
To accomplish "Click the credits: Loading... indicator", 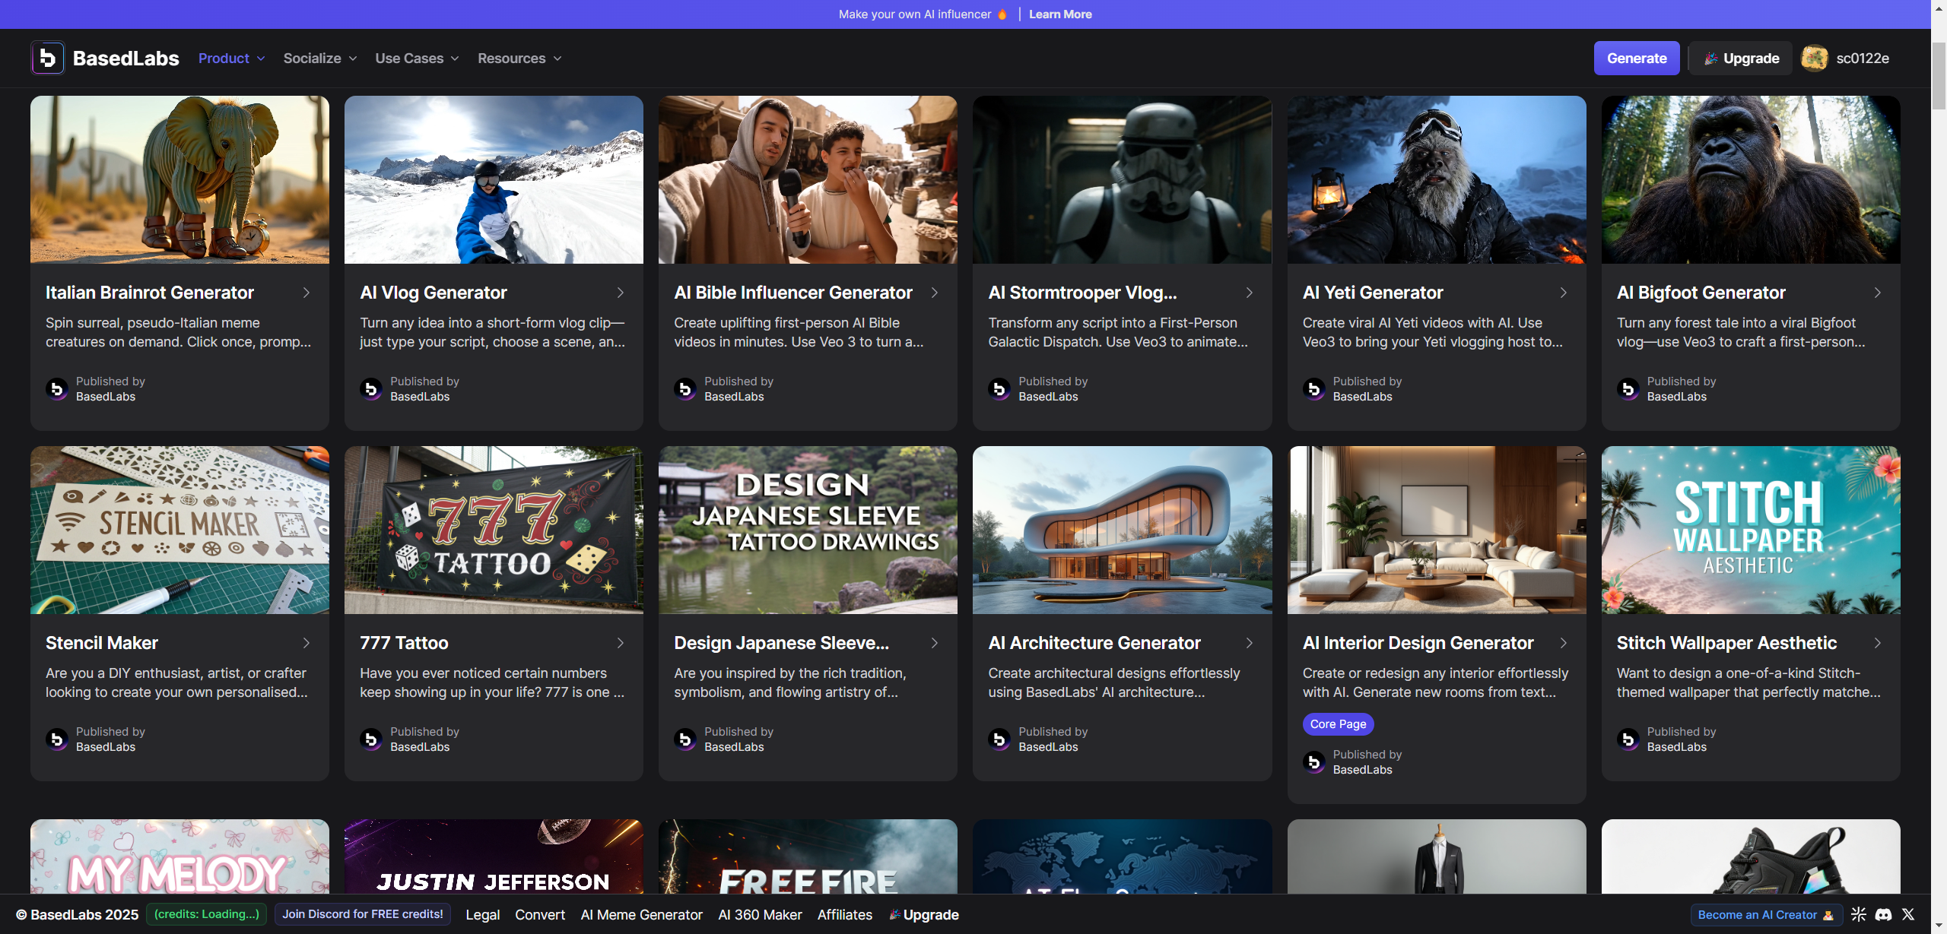I will coord(206,914).
